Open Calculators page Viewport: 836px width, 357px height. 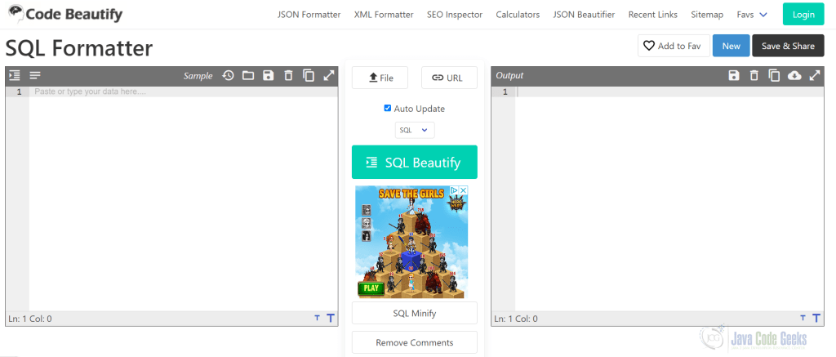[x=518, y=15]
